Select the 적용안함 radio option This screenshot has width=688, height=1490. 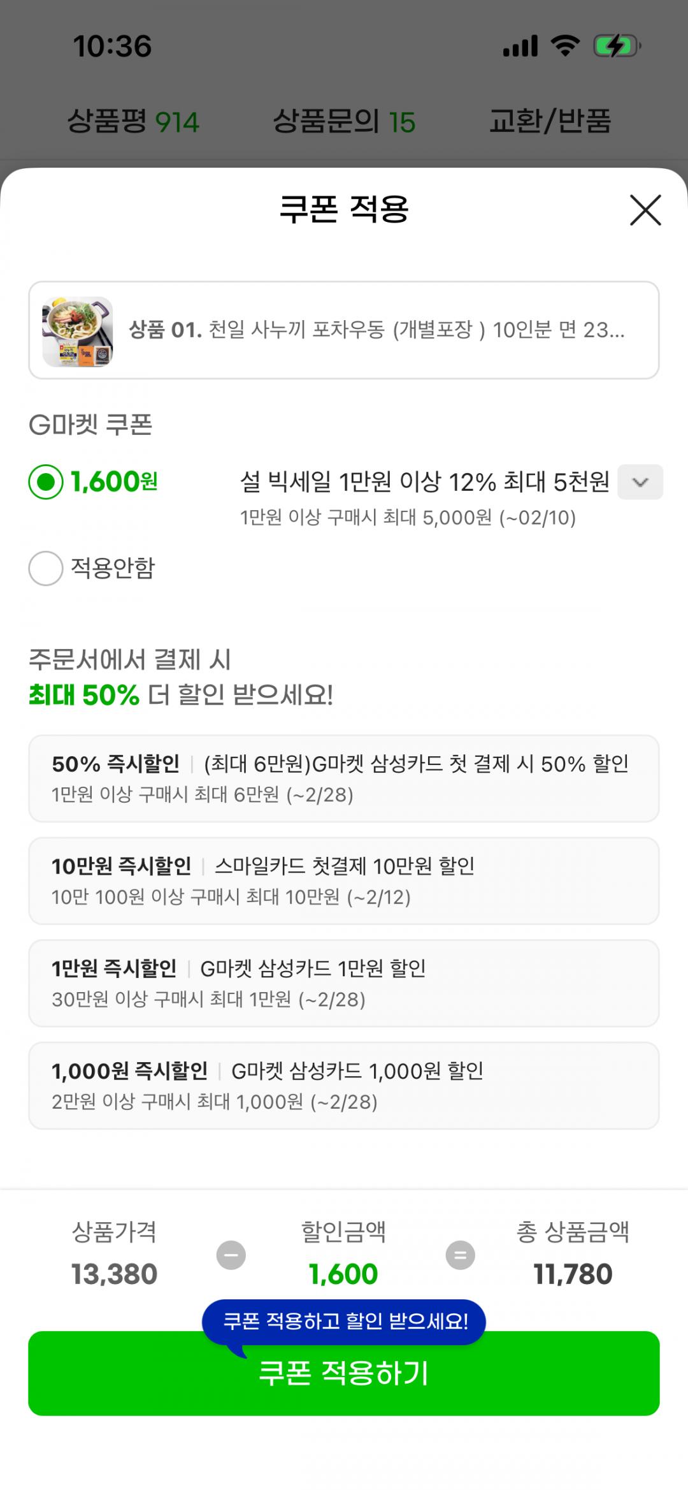46,568
